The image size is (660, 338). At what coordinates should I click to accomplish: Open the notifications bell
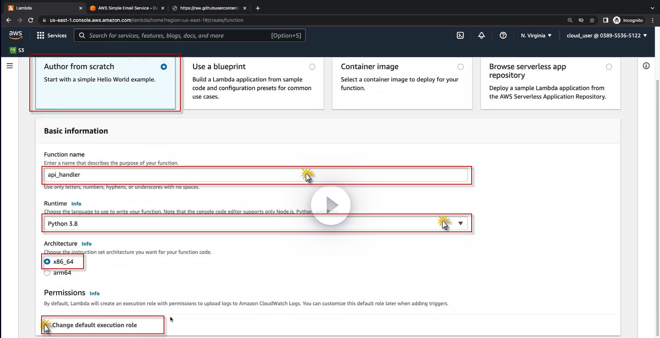[x=482, y=35]
